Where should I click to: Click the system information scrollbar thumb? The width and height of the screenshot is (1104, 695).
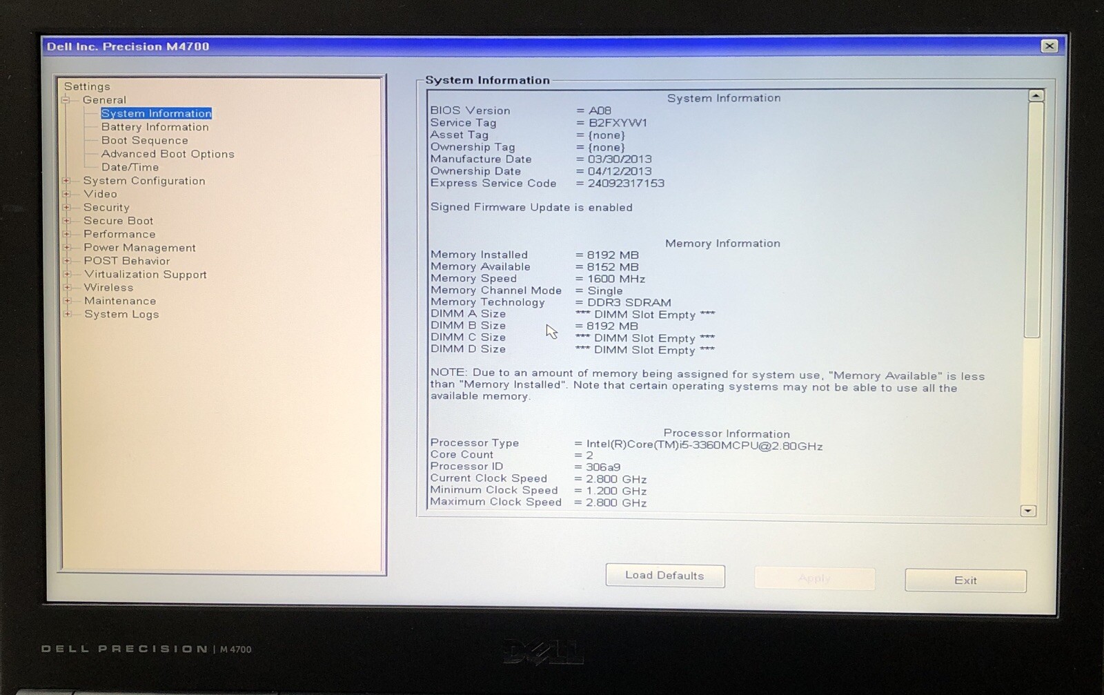tap(1034, 219)
